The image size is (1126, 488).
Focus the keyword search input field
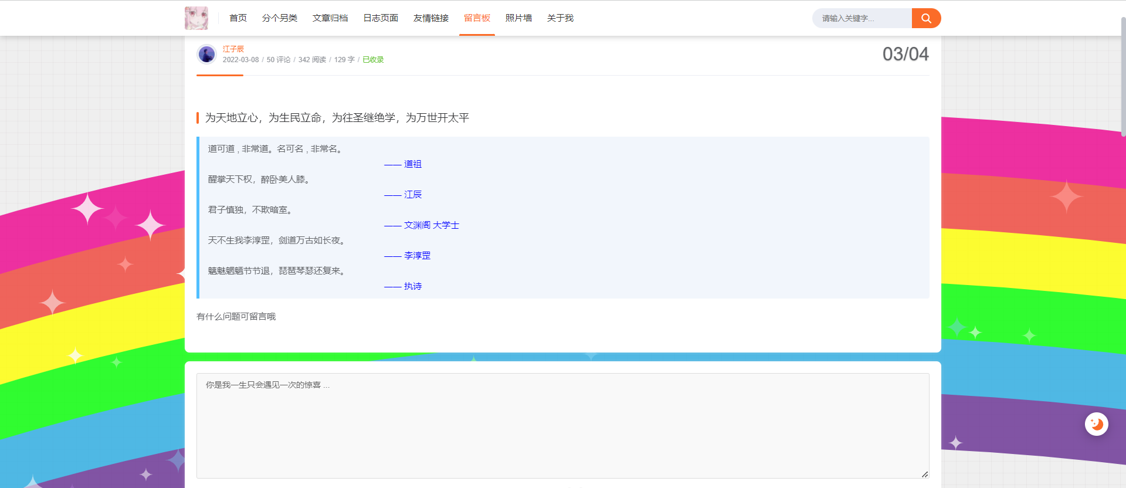pos(862,18)
